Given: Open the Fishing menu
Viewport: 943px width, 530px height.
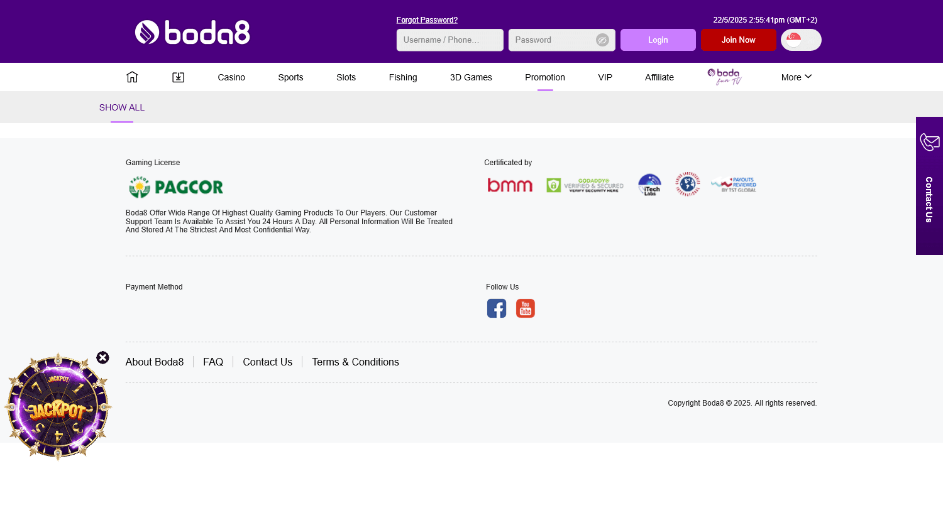Looking at the screenshot, I should (x=403, y=77).
